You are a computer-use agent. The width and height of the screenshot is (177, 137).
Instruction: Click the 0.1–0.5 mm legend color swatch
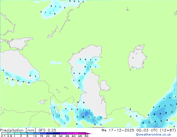(5, 133)
